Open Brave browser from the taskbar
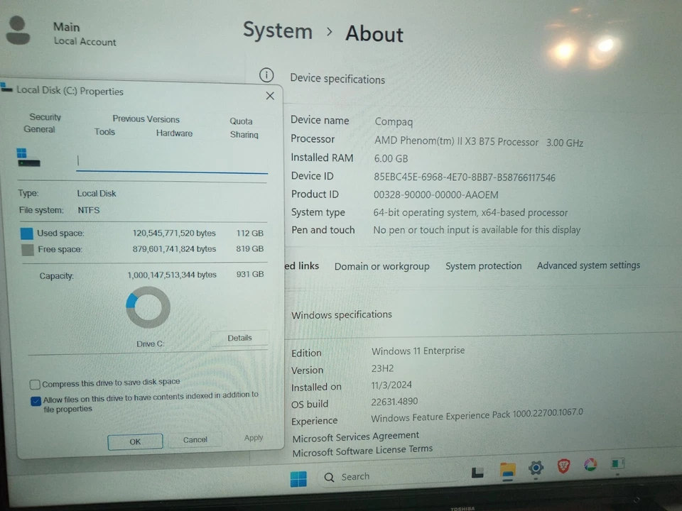This screenshot has width=682, height=511. point(563,468)
